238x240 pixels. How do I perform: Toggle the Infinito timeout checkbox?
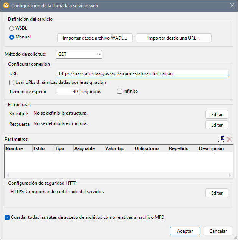120,92
